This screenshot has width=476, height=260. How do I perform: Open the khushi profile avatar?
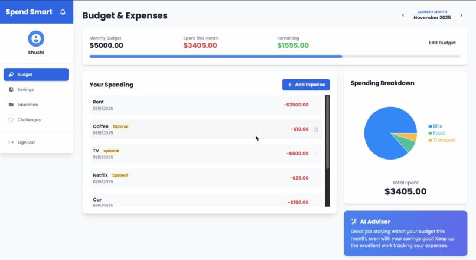tap(36, 38)
